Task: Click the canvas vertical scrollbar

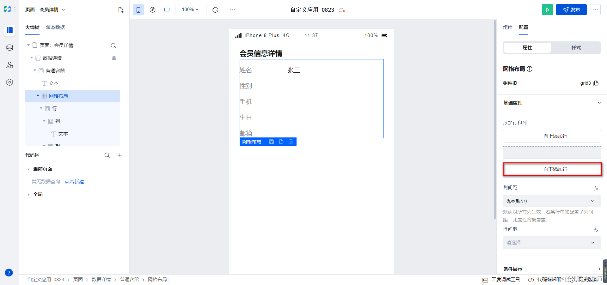Action: coord(495,119)
